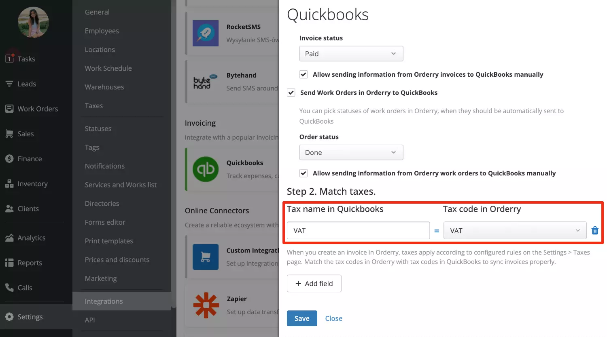The width and height of the screenshot is (607, 337).
Task: Open Marketing settings
Action: (x=101, y=278)
